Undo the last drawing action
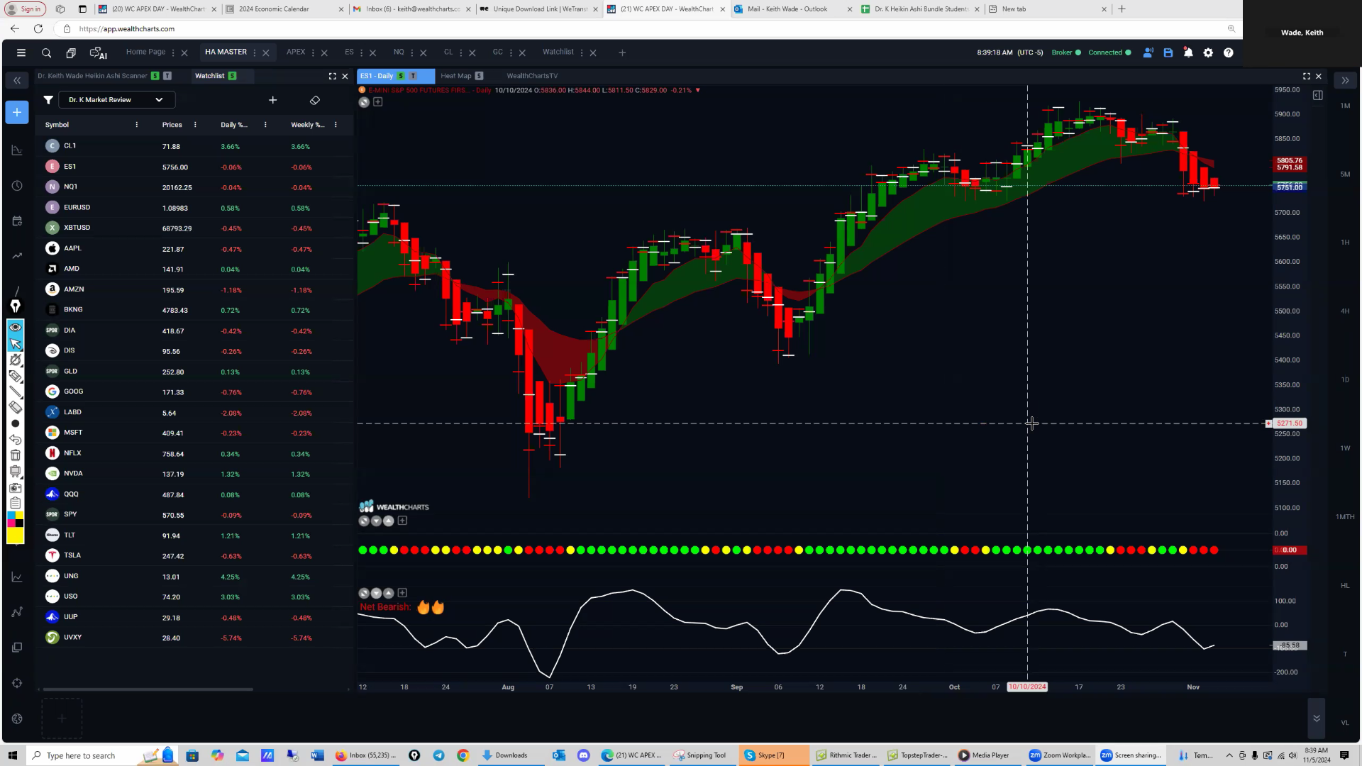Screen dimensions: 1362x766 (x=15, y=440)
